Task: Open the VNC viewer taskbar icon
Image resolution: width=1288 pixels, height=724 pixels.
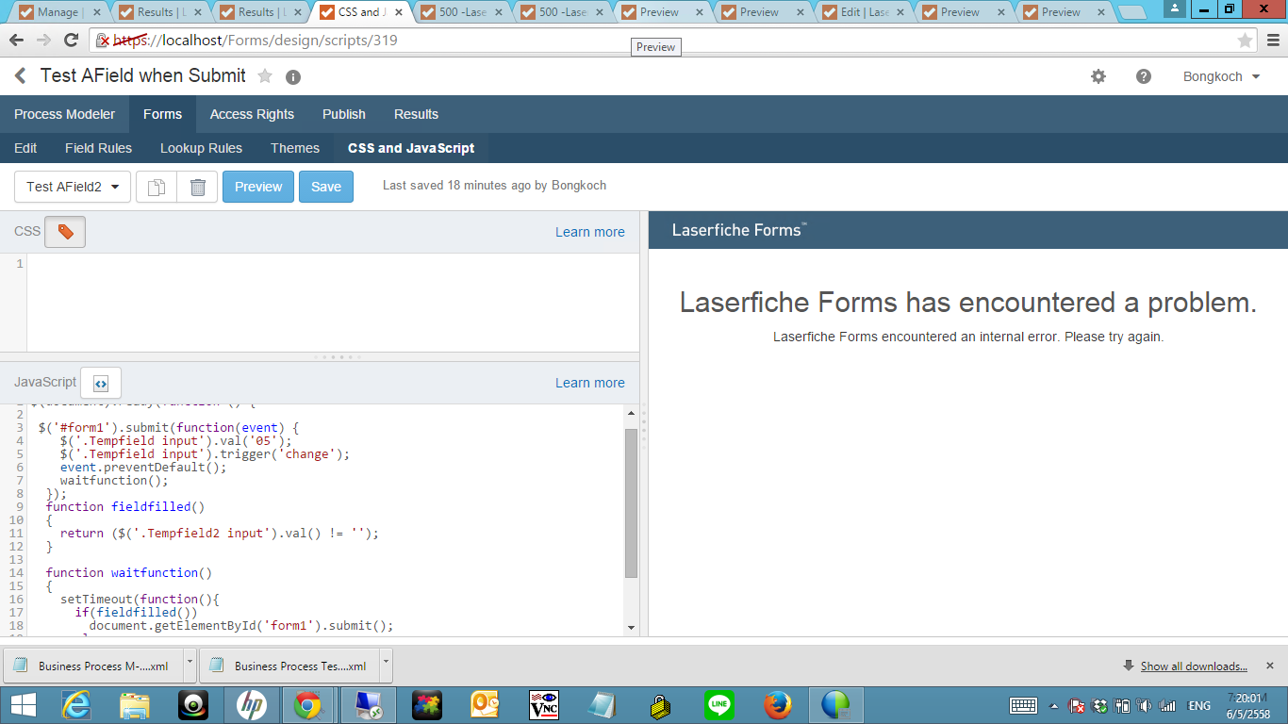Action: (x=544, y=705)
